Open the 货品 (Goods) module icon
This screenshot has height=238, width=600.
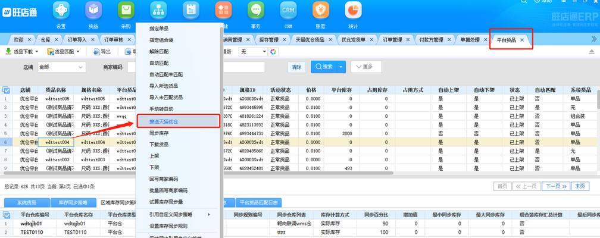point(93,10)
